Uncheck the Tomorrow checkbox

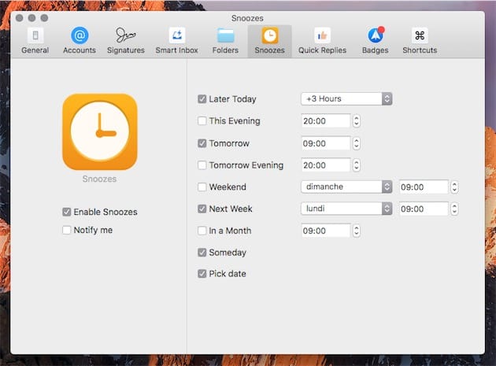coord(202,143)
